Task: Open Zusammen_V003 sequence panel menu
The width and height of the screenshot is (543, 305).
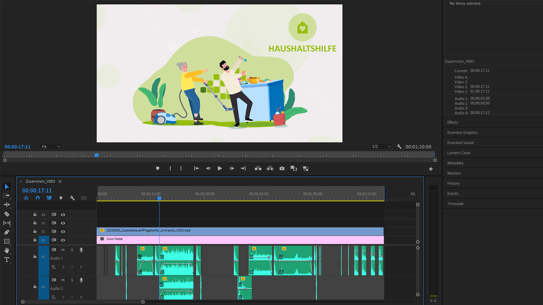Action: [x=60, y=181]
